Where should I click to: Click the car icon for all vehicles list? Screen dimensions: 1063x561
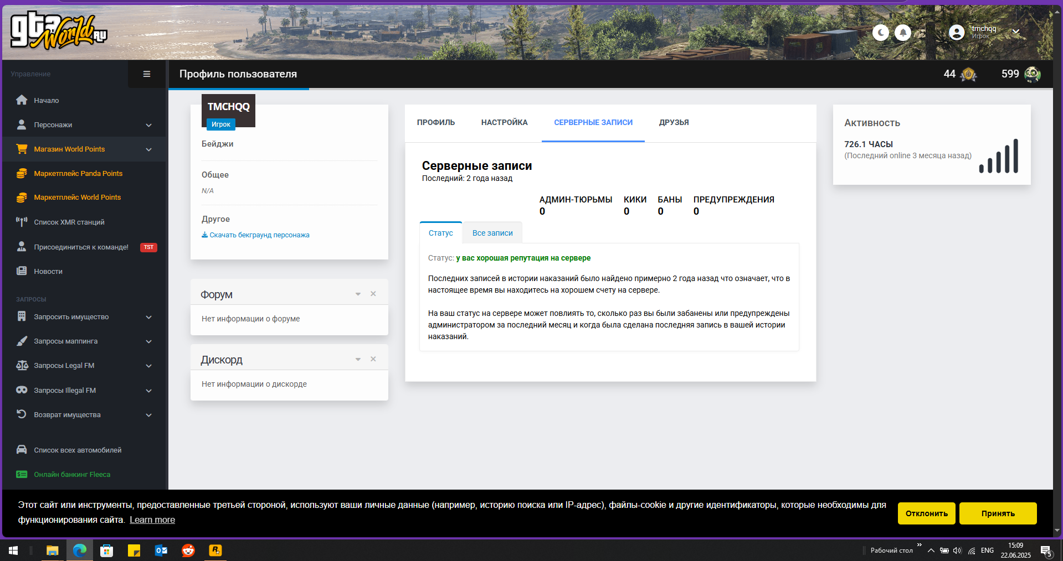[22, 450]
